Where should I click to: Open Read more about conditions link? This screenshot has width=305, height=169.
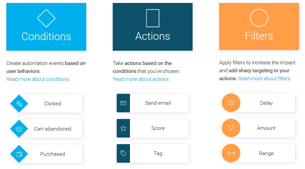pos(38,79)
